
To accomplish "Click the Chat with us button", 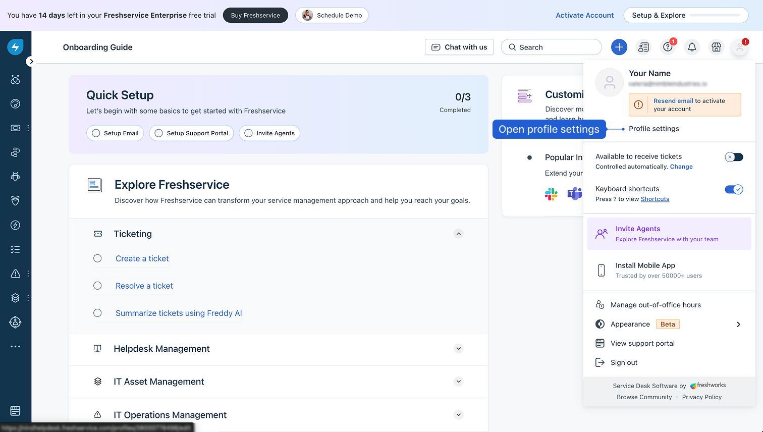I will click(459, 47).
